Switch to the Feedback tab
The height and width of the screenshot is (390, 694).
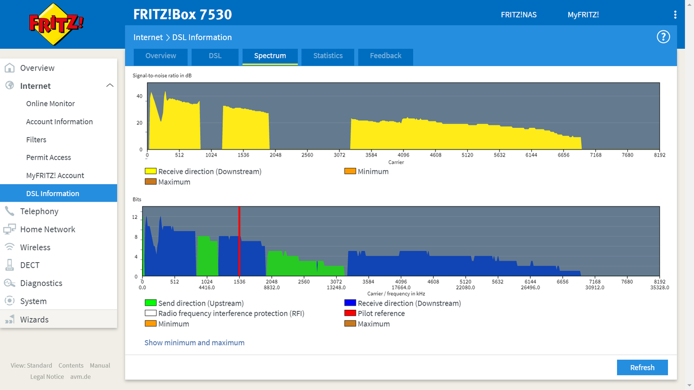coord(385,56)
